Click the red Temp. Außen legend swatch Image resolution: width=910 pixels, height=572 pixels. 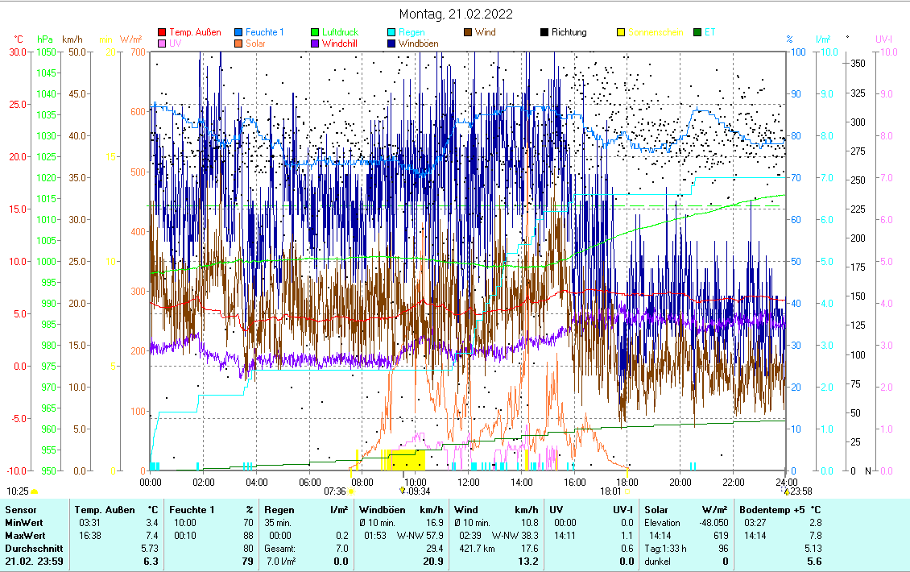(163, 33)
